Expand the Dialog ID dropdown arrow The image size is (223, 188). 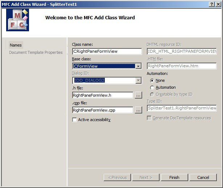(x=138, y=80)
